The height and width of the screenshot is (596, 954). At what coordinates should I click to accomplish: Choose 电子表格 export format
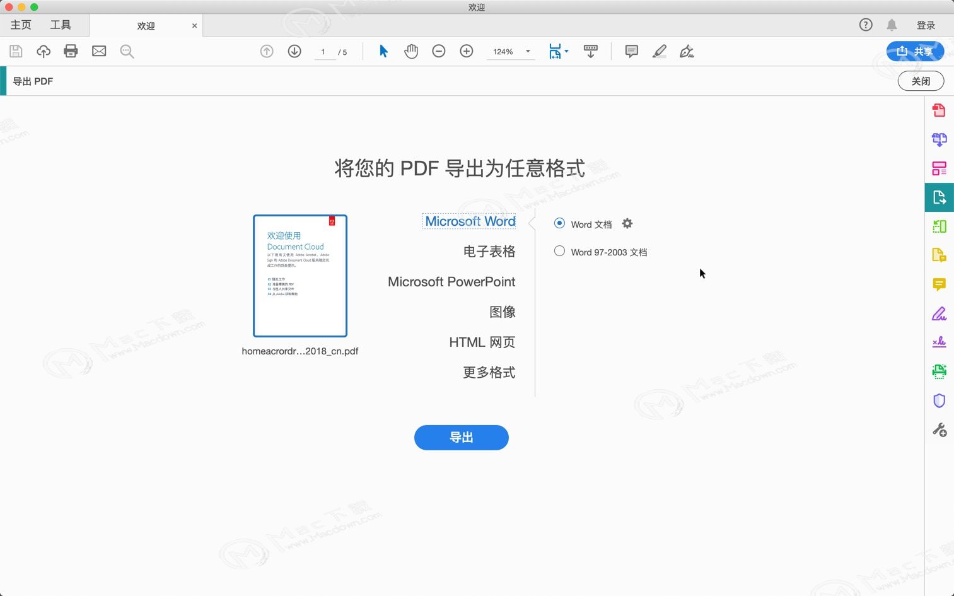point(489,252)
